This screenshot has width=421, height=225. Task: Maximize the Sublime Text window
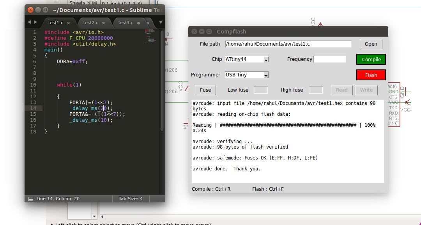[45, 10]
